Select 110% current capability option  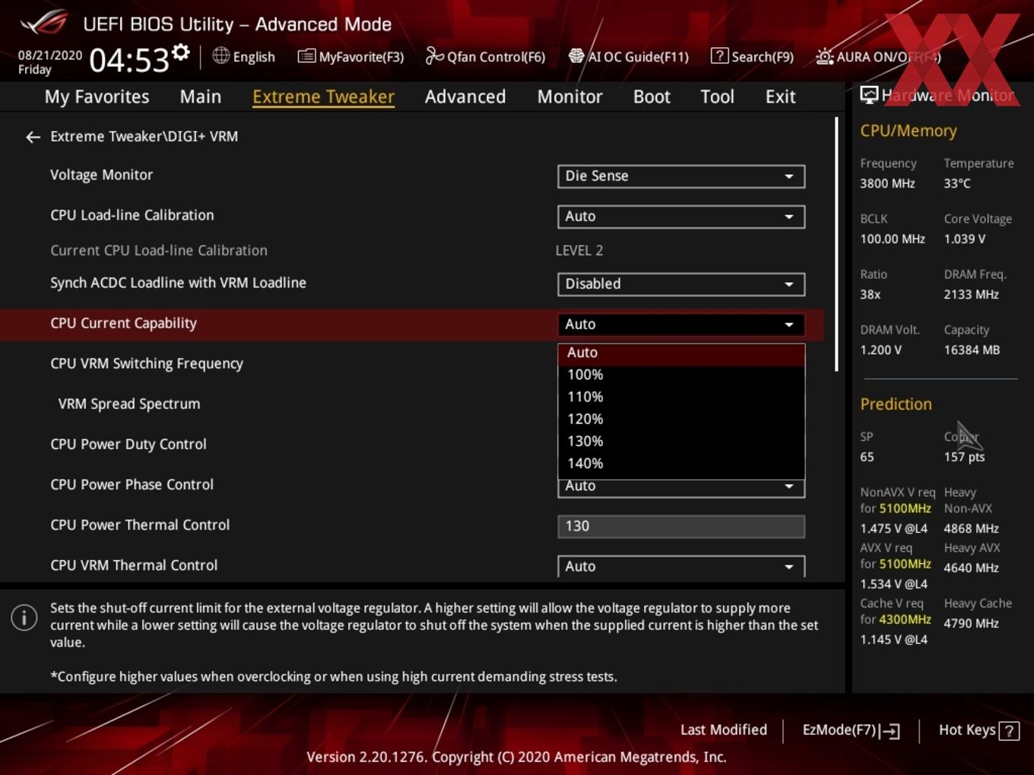(x=681, y=397)
